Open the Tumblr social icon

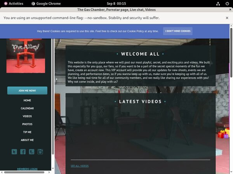(x=31, y=152)
